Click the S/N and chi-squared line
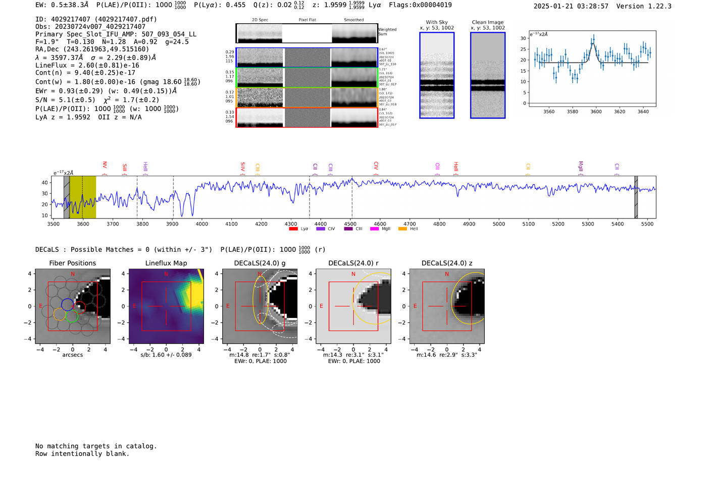This screenshot has height=481, width=707. tap(97, 99)
